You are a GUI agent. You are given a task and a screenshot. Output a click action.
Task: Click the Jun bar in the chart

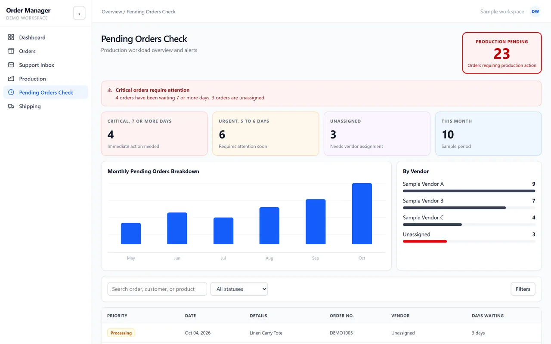(177, 228)
